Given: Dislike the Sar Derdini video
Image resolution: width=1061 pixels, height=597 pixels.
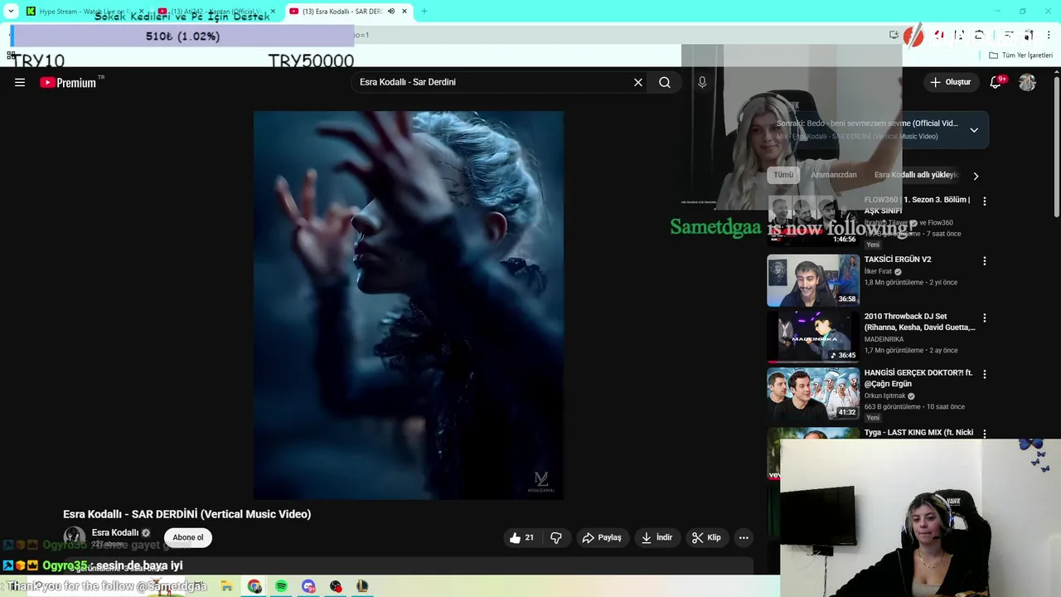Looking at the screenshot, I should coord(556,537).
